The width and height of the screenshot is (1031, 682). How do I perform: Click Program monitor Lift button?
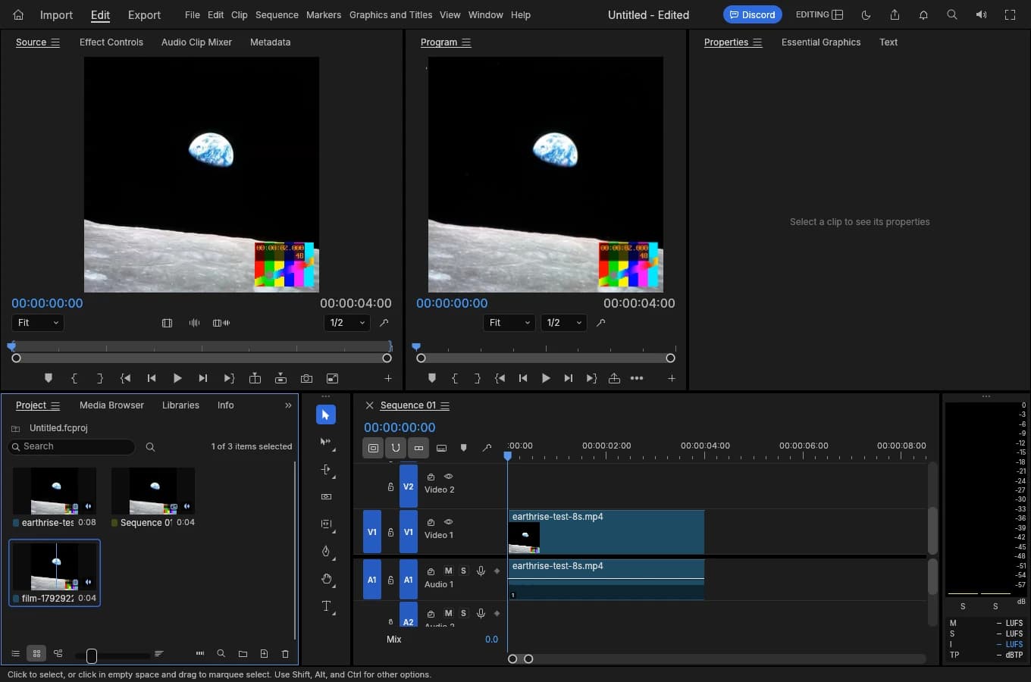614,378
